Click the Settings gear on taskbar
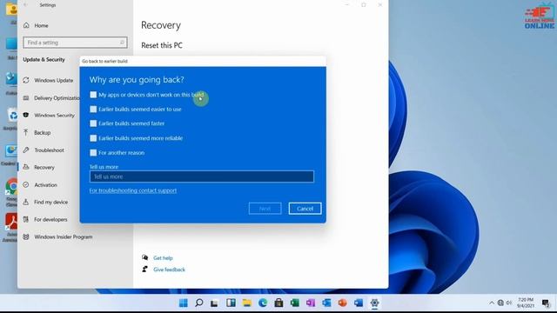Image resolution: width=557 pixels, height=313 pixels. [x=374, y=303]
